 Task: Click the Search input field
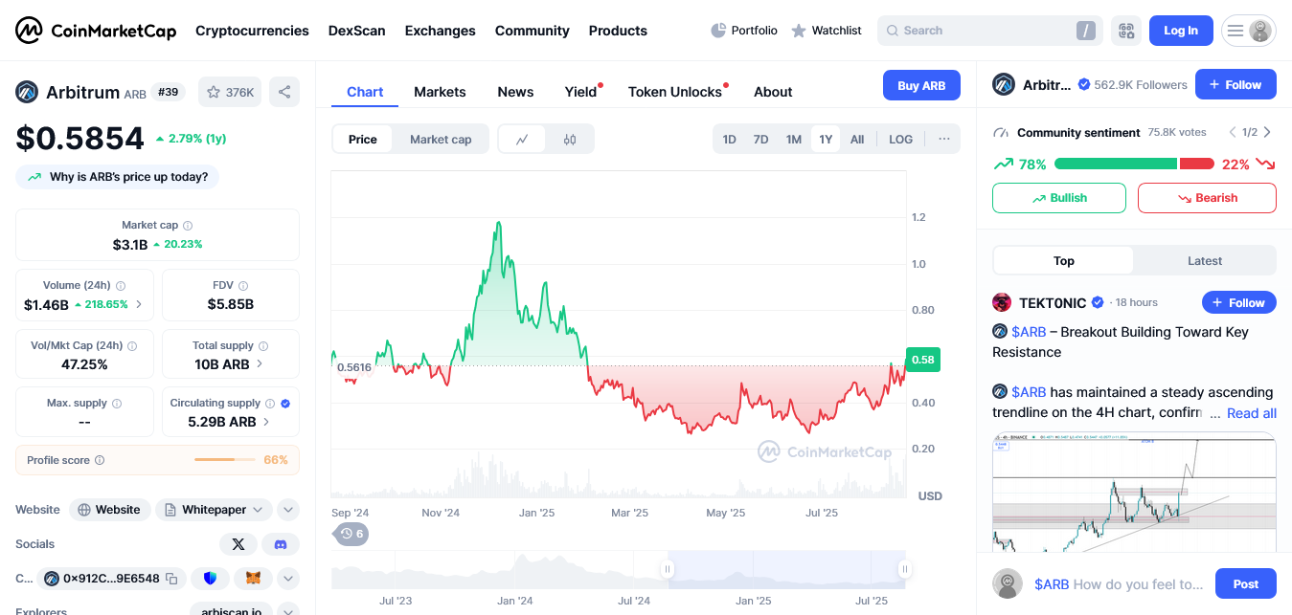(990, 31)
